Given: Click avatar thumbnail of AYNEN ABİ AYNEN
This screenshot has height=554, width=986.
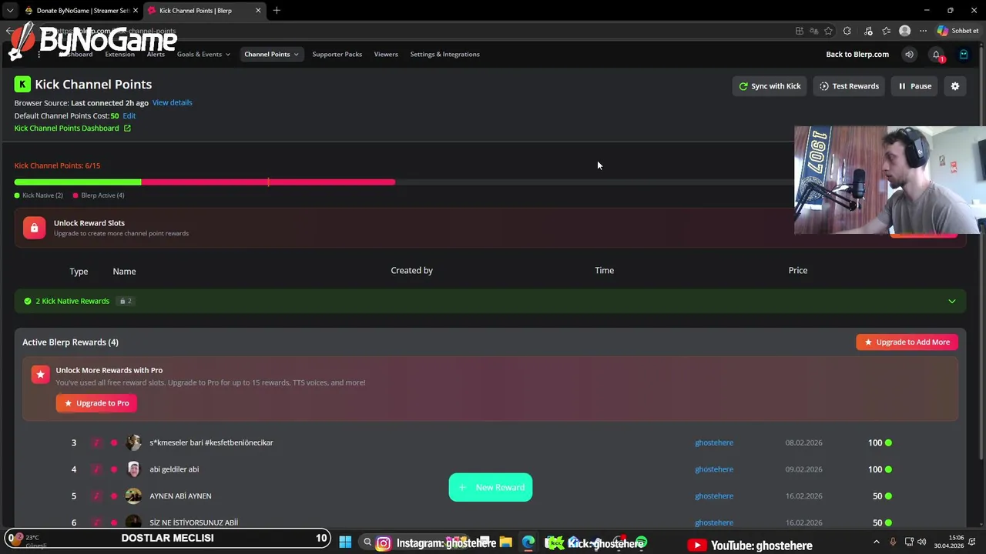Looking at the screenshot, I should (133, 496).
